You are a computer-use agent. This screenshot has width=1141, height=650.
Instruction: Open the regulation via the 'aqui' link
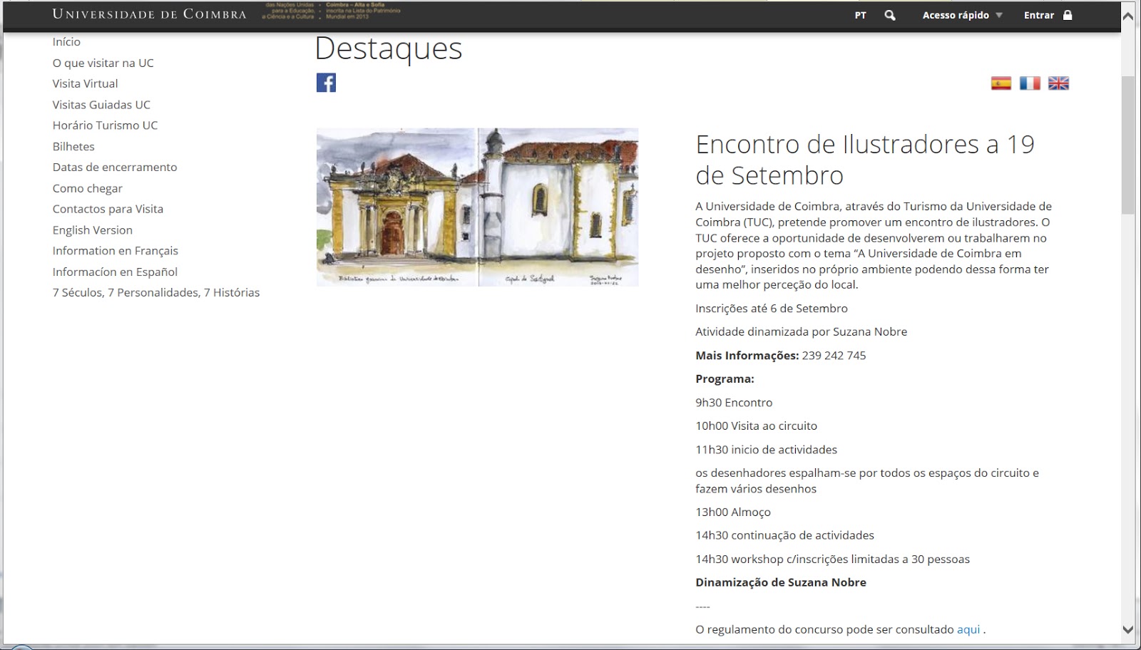click(x=968, y=629)
